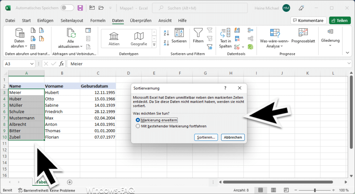Switch to the Start tab
Screen dimensions: 355x194
pyautogui.click(x=26, y=20)
